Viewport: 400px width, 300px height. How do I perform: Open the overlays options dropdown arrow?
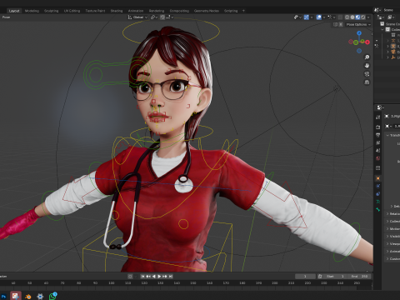[x=324, y=17]
